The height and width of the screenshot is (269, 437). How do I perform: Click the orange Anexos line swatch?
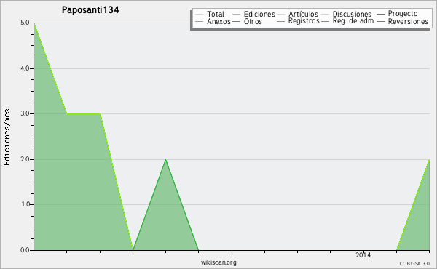(200, 21)
